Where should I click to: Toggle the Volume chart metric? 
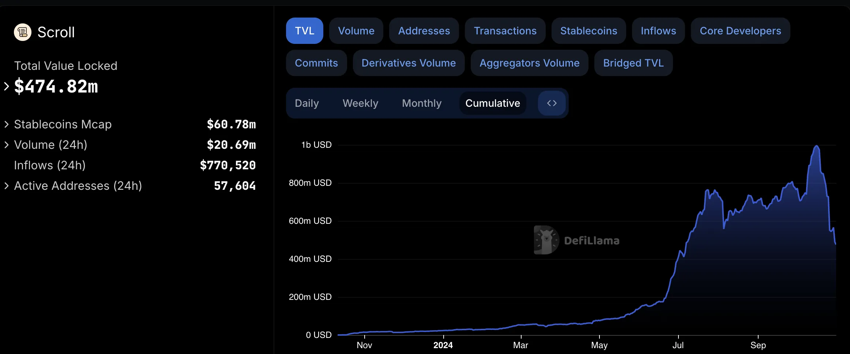tap(356, 31)
